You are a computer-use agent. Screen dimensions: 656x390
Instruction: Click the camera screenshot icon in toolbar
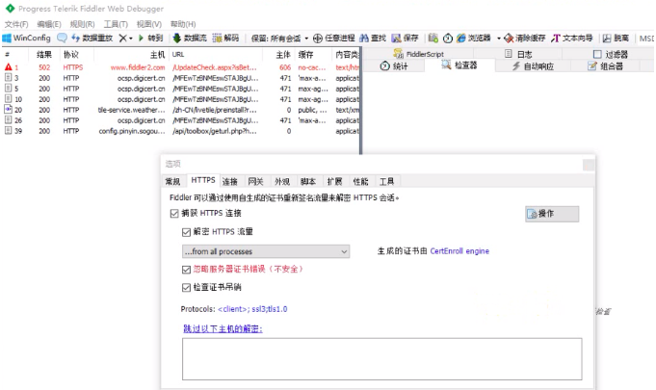point(433,39)
